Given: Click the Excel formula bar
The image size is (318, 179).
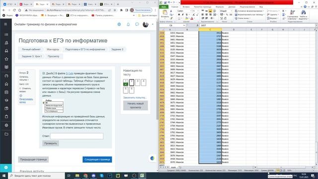Looking at the screenshot, I should coord(257,25).
